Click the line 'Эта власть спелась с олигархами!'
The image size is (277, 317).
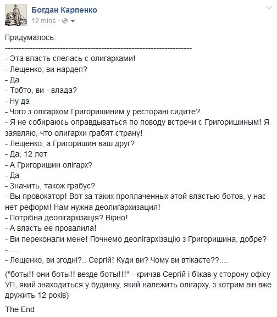[x=70, y=58]
